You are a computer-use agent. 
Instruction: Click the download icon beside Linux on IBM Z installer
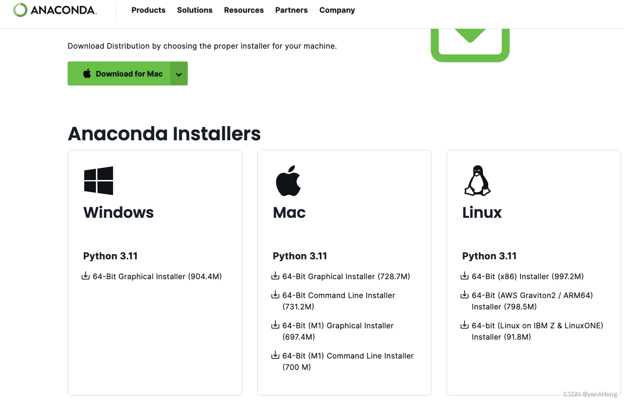465,325
